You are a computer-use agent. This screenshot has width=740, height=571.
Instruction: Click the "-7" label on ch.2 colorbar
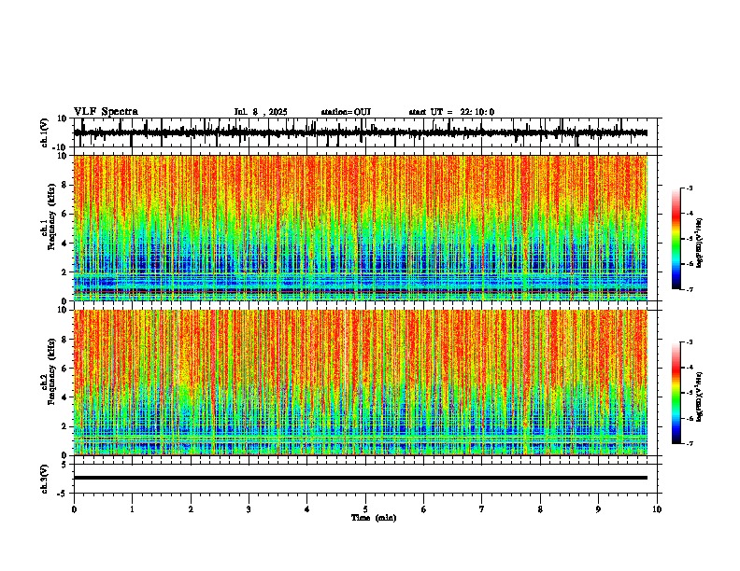[x=689, y=444]
